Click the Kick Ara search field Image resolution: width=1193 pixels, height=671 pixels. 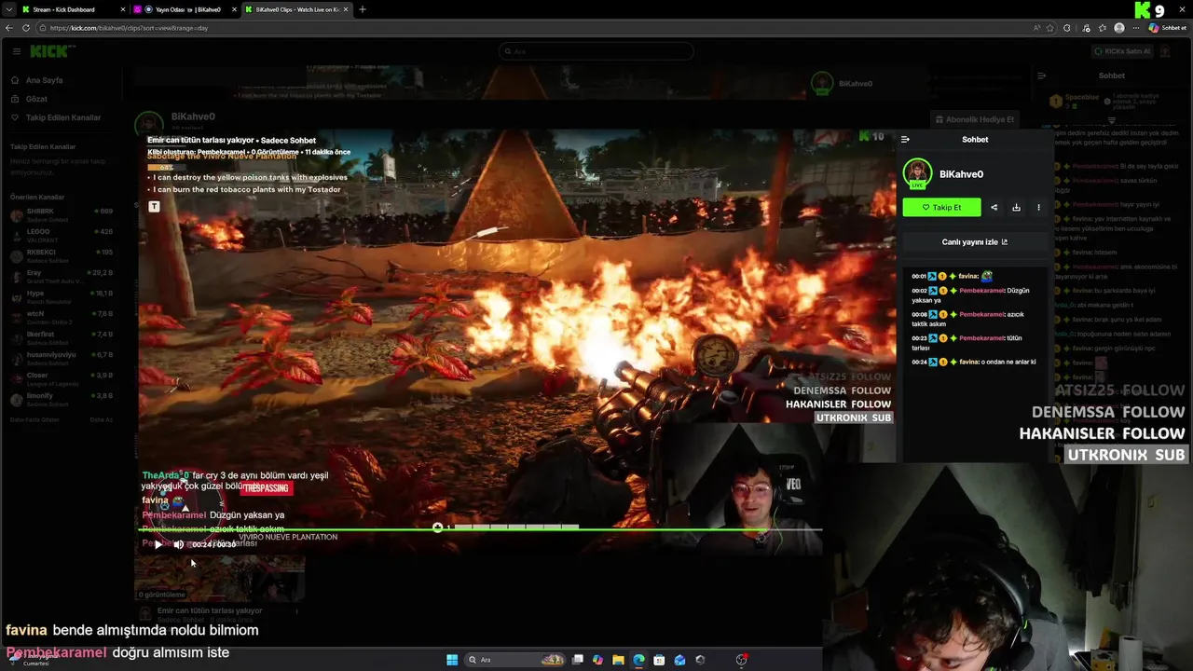click(x=596, y=51)
